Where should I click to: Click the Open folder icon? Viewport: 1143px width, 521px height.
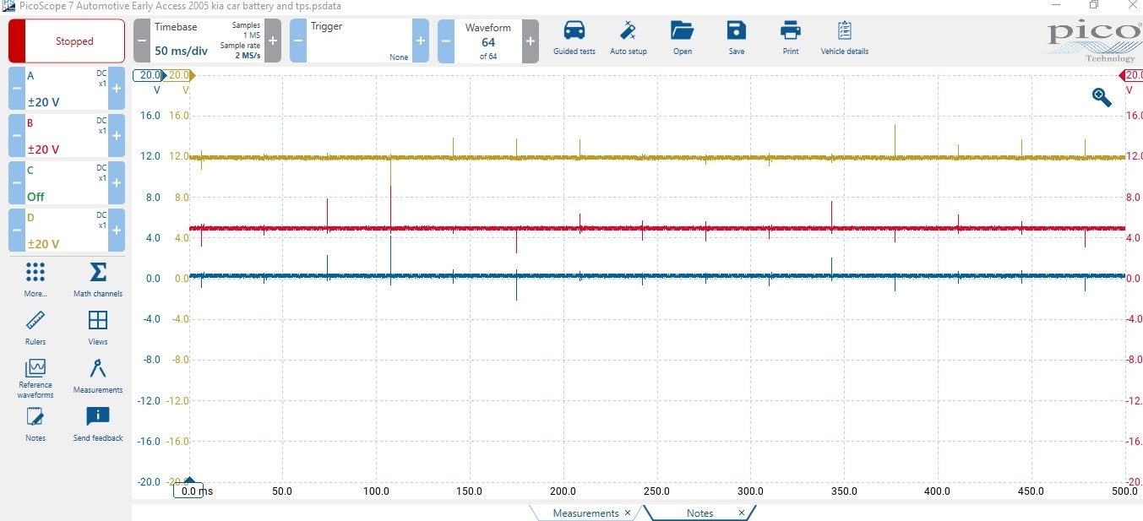(682, 32)
